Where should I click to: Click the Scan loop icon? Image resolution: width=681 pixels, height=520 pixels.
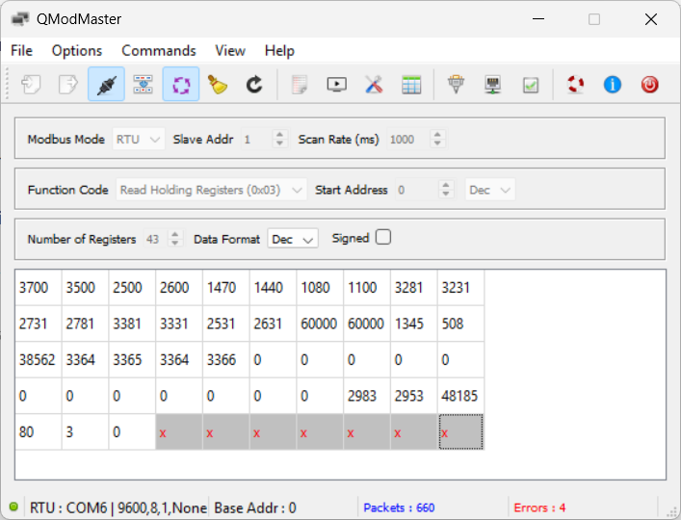pos(181,84)
